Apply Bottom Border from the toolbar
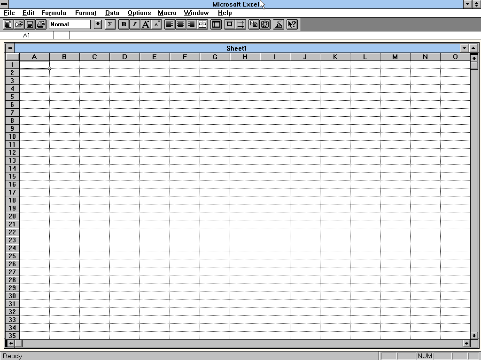Image resolution: width=481 pixels, height=360 pixels. pyautogui.click(x=240, y=24)
